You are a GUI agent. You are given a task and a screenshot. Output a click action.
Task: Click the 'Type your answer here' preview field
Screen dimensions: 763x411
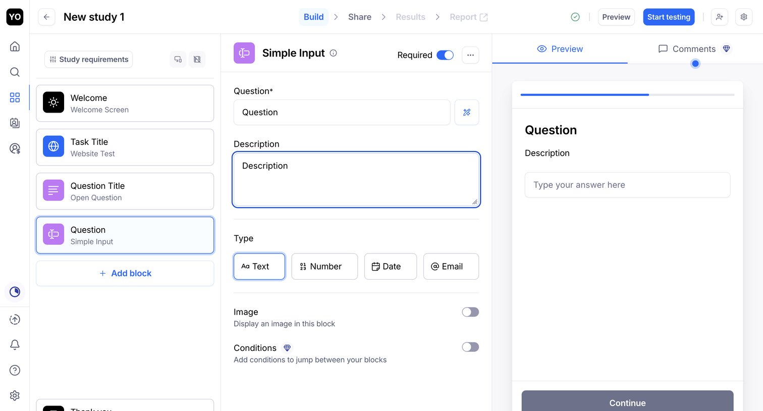point(627,185)
